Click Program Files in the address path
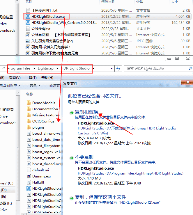Screen dimensions: 193x215 click(x=19, y=68)
